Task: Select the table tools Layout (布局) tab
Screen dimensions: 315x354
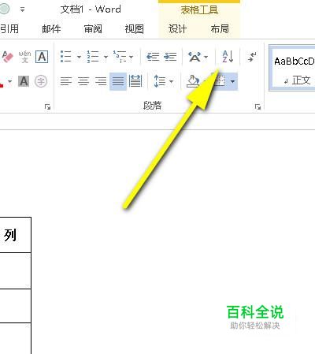Action: click(x=220, y=28)
